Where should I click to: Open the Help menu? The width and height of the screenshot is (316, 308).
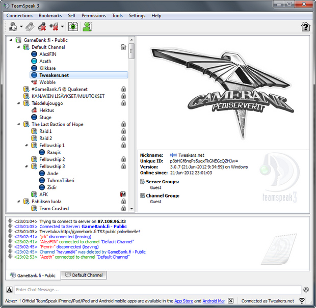click(156, 15)
